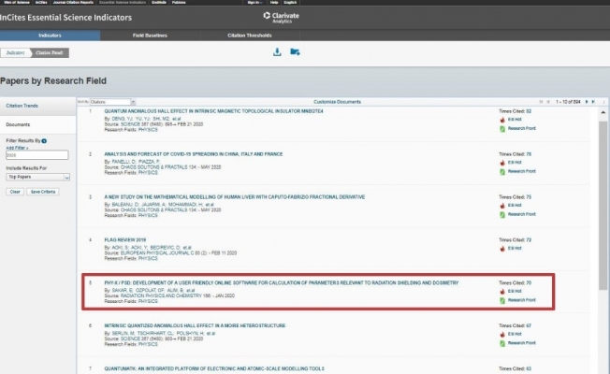Click the ESI Hot flame icon on paper 3
Screen dimensions: 610x374
point(502,207)
